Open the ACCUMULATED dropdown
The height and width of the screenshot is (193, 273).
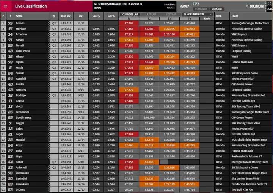pyautogui.click(x=198, y=14)
